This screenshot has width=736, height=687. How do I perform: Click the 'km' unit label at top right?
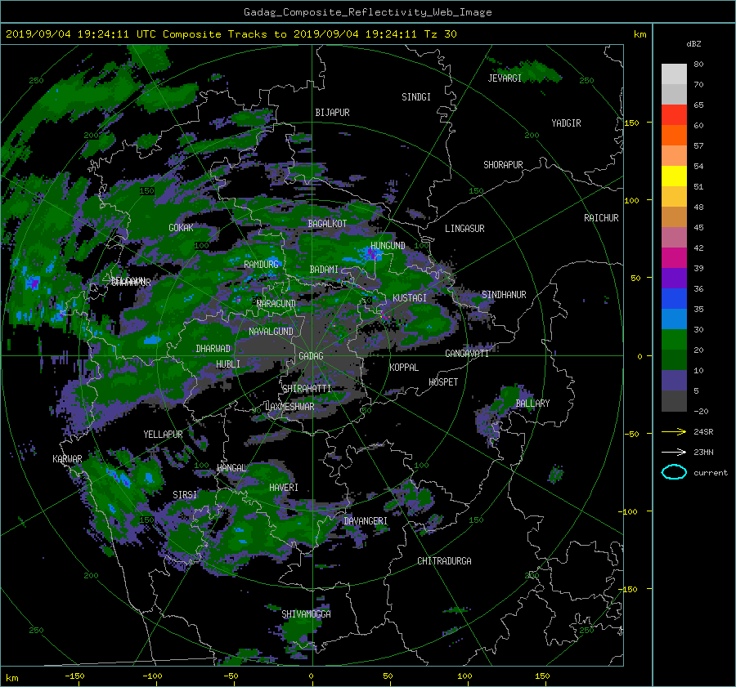[x=640, y=34]
